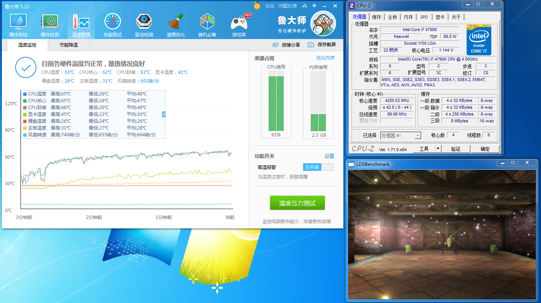Click the camera icon for 保存截屏
This screenshot has width=541, height=303.
tap(311, 45)
